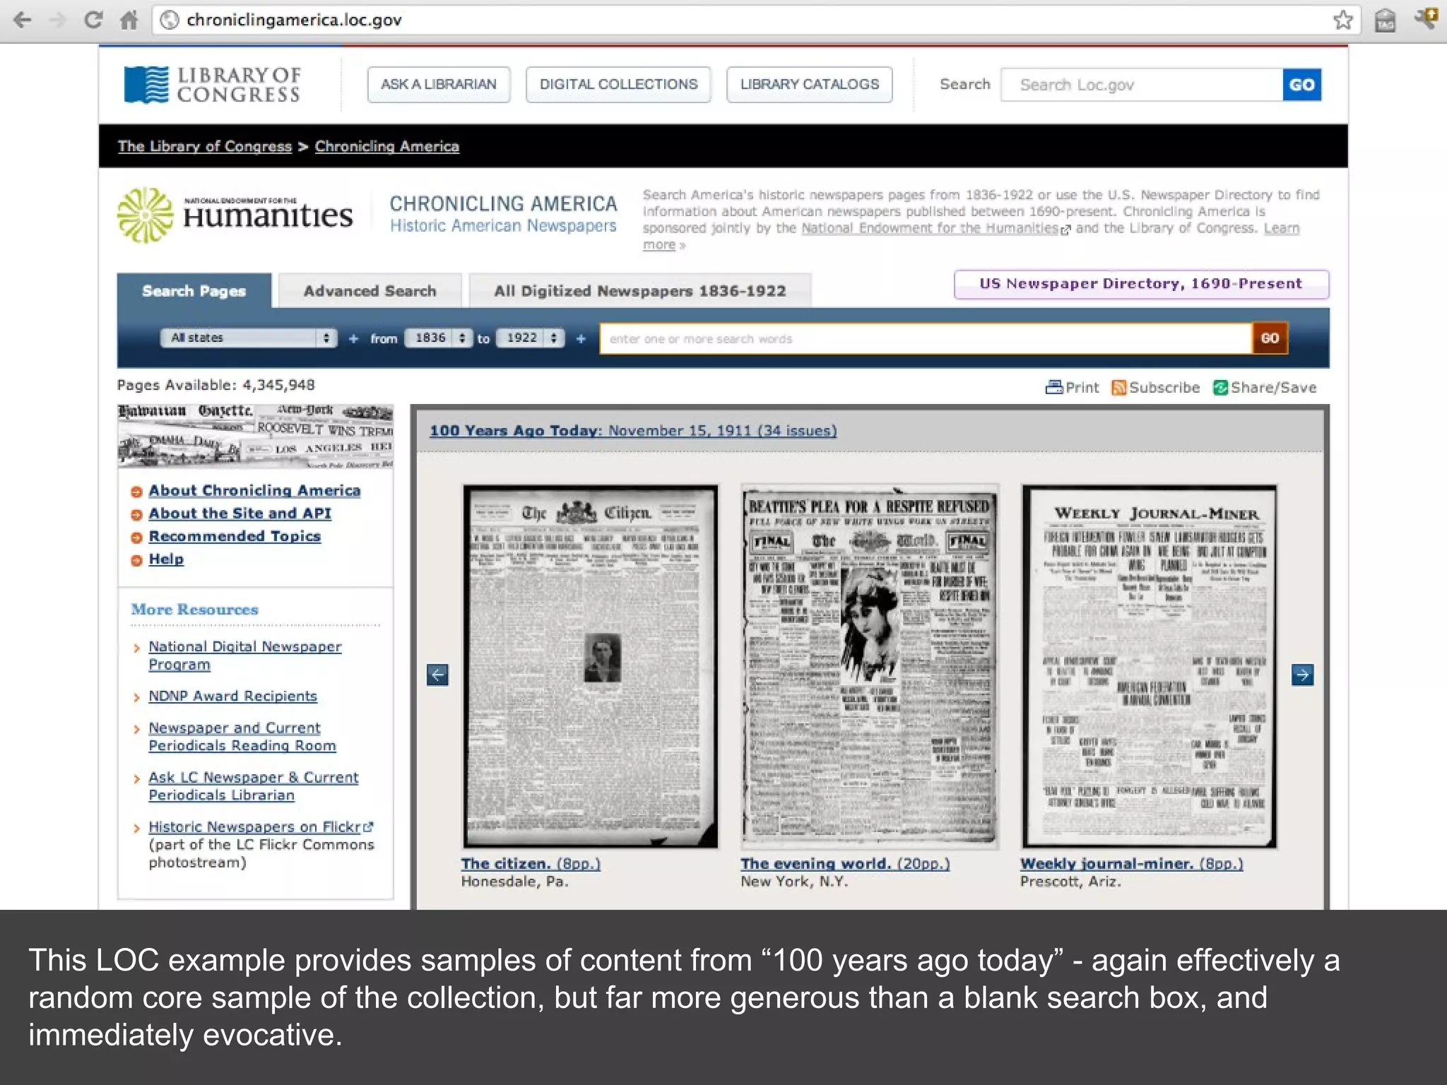Click Chronicling America breadcrumb link

pyautogui.click(x=387, y=146)
